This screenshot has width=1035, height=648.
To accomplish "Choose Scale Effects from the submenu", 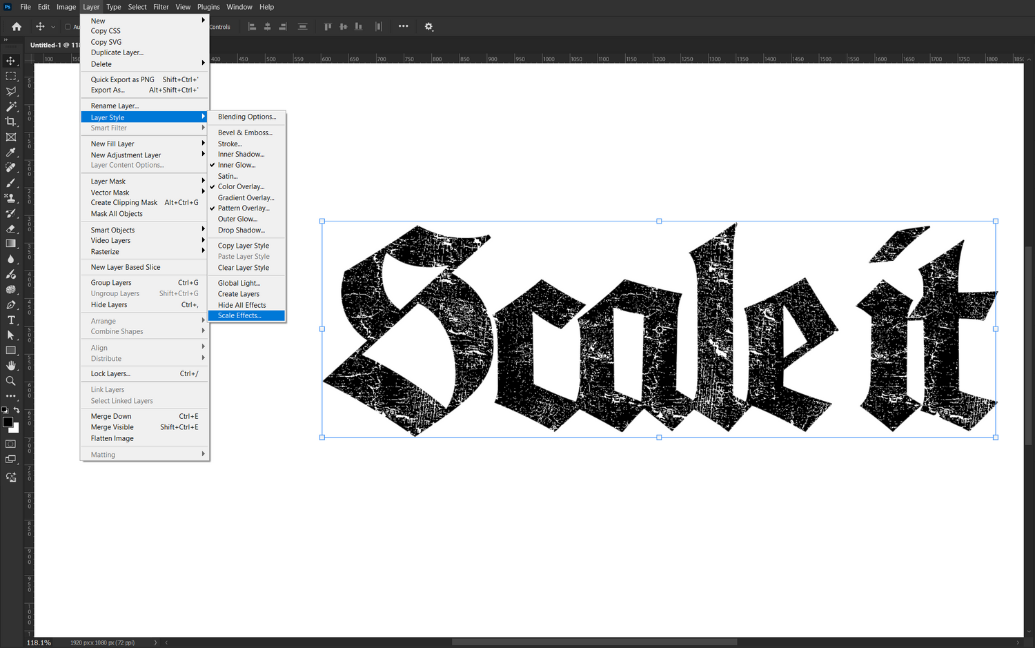I will (x=239, y=316).
